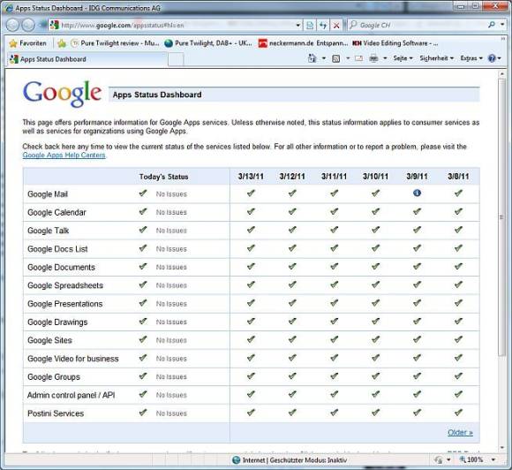Click the Older » link
Screen dimensions: 512x470
tap(460, 432)
